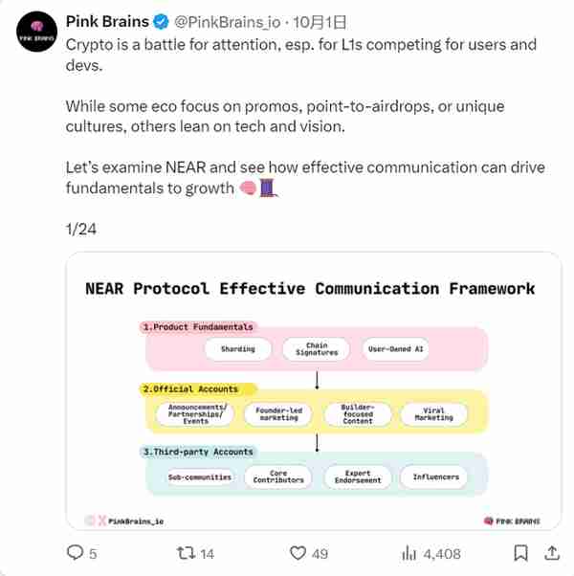Open the NEAR framework image
This screenshot has width=574, height=576.
pyautogui.click(x=314, y=391)
